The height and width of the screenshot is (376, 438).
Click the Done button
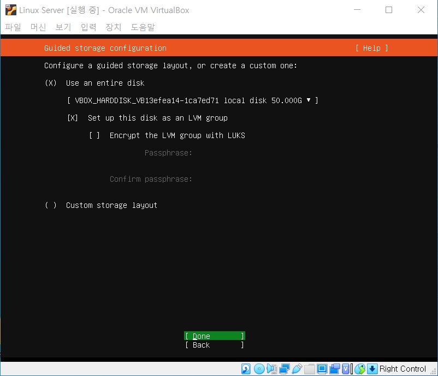tap(215, 336)
